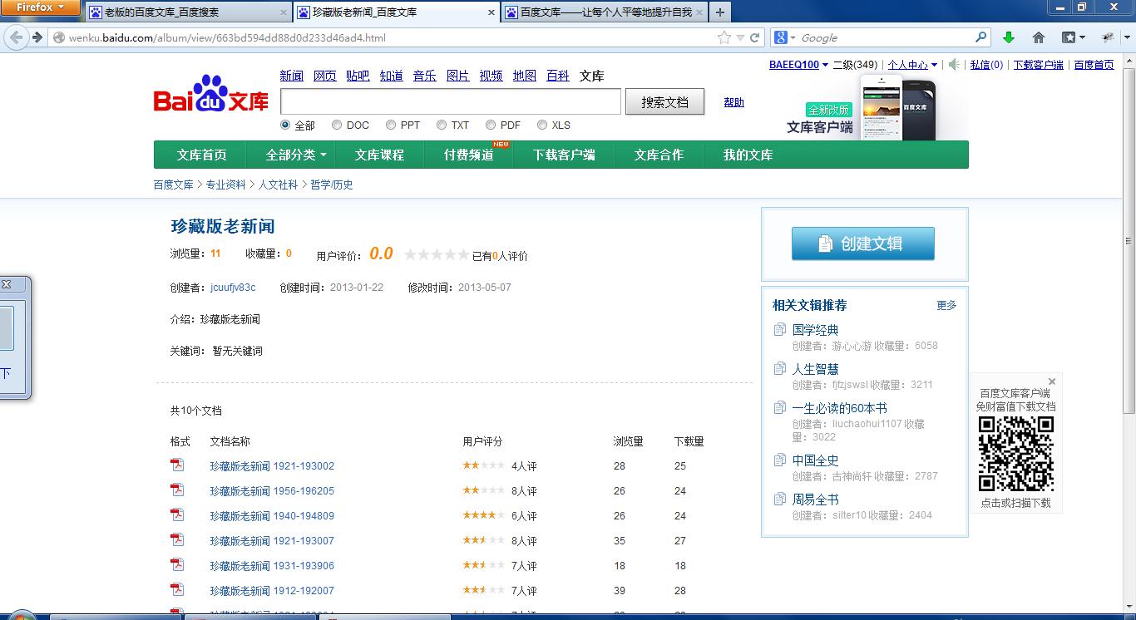Open 我的文库 in the navigation bar
Viewport: 1136px width, 620px height.
(748, 155)
